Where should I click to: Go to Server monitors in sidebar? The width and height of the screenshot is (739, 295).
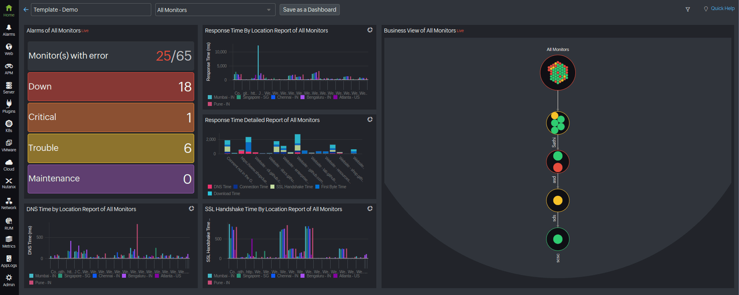9,88
